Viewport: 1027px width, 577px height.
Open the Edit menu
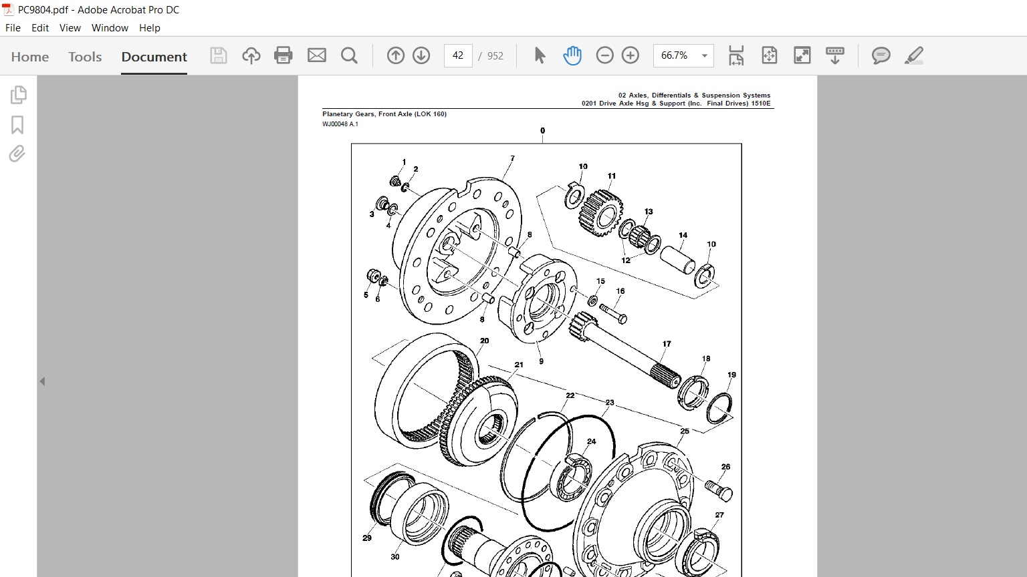click(40, 28)
